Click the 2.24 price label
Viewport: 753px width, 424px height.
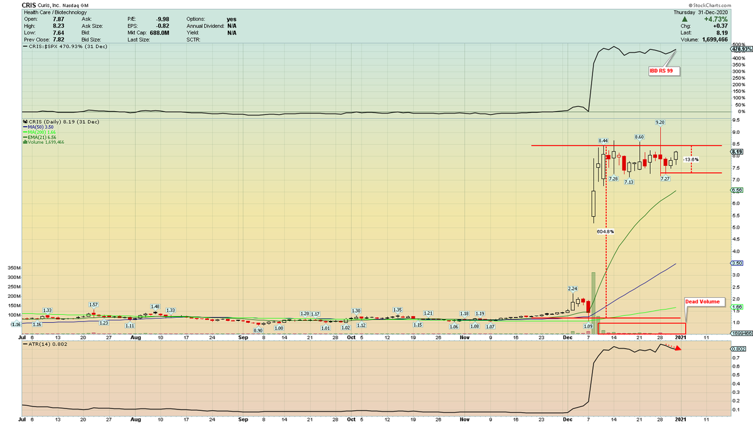click(572, 288)
